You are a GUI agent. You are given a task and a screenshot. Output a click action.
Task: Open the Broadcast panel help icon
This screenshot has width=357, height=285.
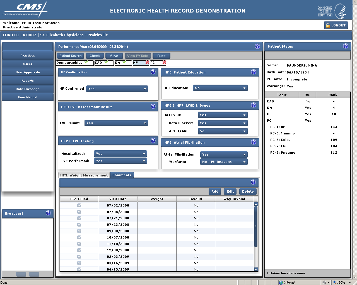[48, 213]
